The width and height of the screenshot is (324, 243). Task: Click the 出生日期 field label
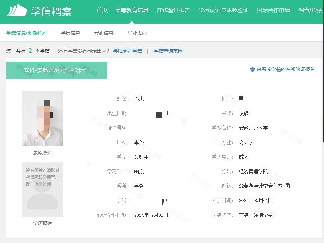[x=117, y=113]
